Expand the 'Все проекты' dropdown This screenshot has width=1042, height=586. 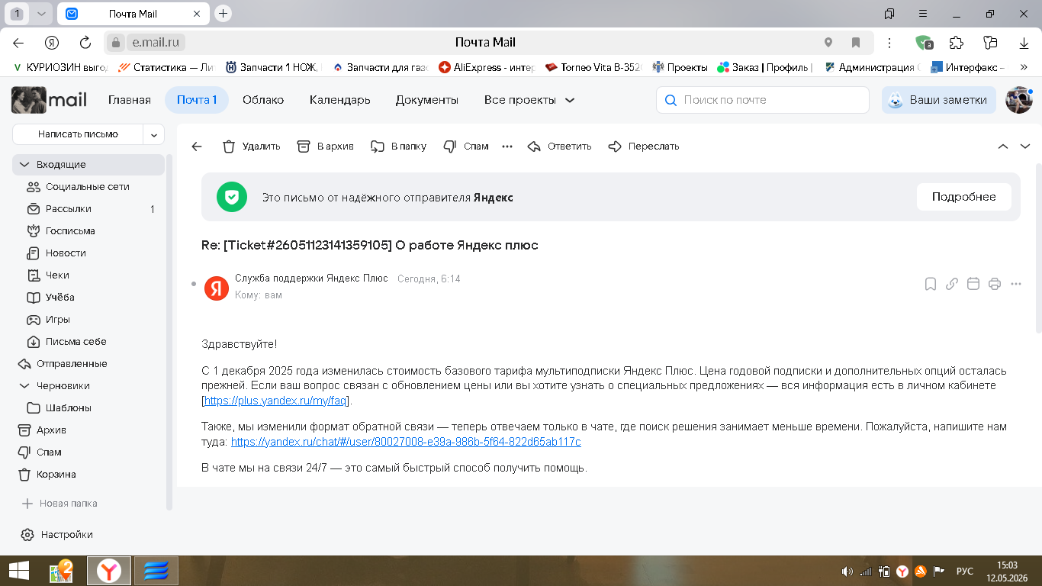pyautogui.click(x=529, y=100)
